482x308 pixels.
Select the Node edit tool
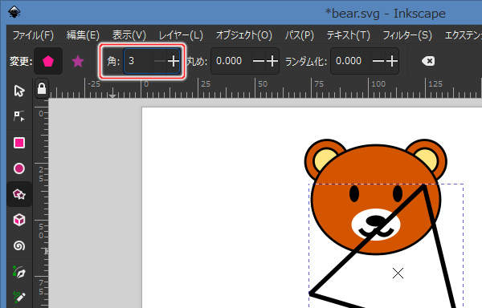tap(19, 116)
